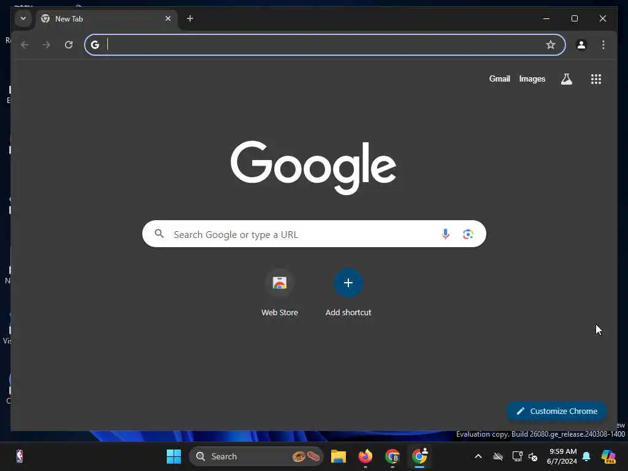This screenshot has width=628, height=471.
Task: Go back to previous page
Action: pyautogui.click(x=25, y=45)
